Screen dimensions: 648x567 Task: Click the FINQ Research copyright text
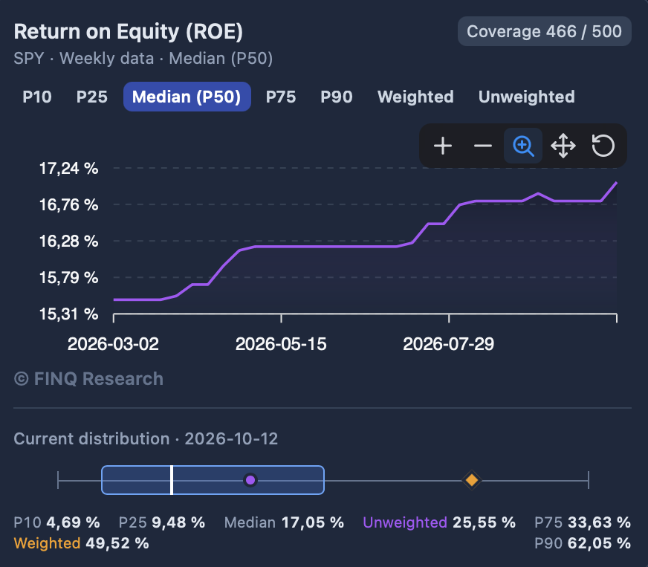[89, 378]
